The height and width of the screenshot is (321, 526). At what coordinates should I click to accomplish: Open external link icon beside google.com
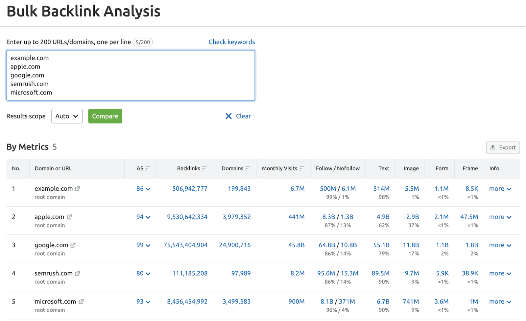[73, 245]
